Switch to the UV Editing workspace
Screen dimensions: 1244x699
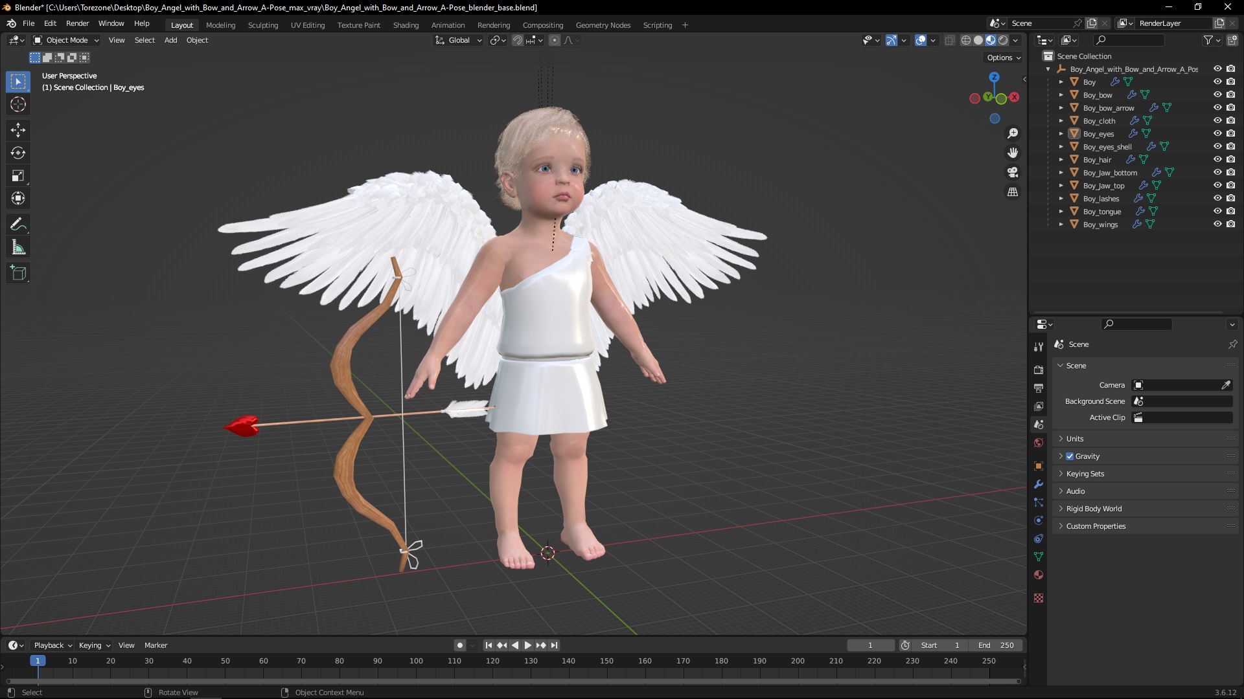pos(308,25)
